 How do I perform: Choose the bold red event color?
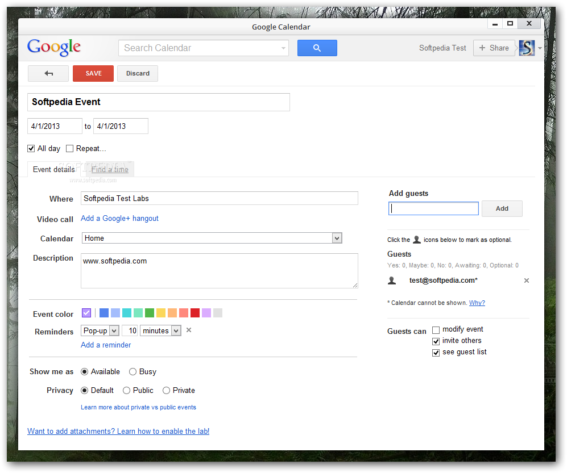(x=195, y=313)
